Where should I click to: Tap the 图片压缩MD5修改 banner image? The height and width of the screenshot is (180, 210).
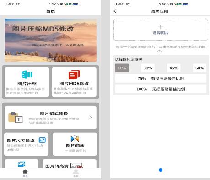[50, 40]
